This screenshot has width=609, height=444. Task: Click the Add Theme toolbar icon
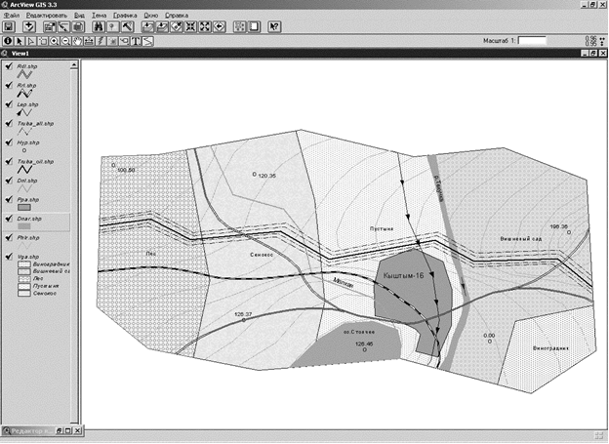point(30,26)
